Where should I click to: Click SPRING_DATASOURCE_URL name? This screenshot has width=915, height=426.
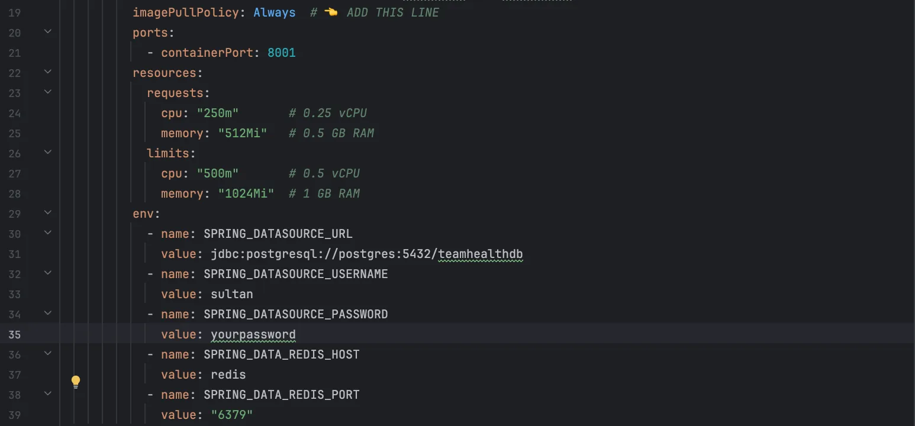coord(278,234)
